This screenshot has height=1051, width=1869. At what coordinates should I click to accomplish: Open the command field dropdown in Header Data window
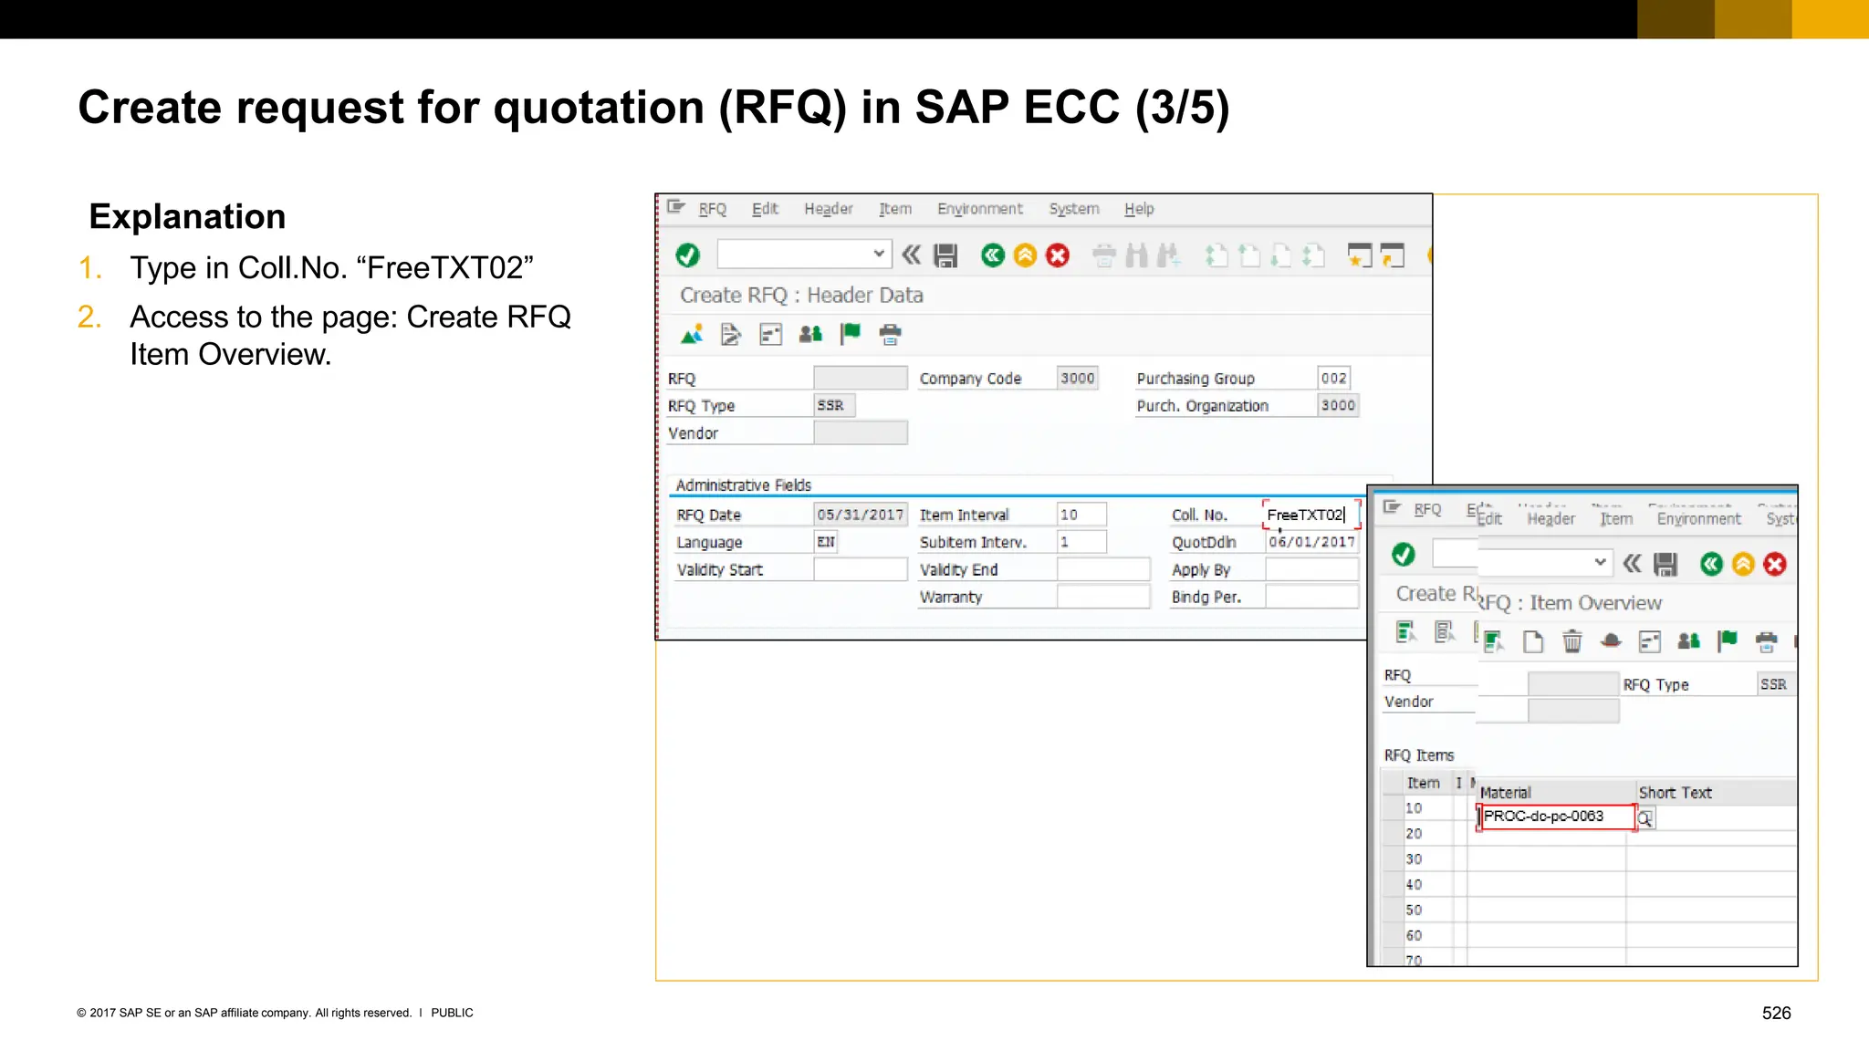coord(878,254)
